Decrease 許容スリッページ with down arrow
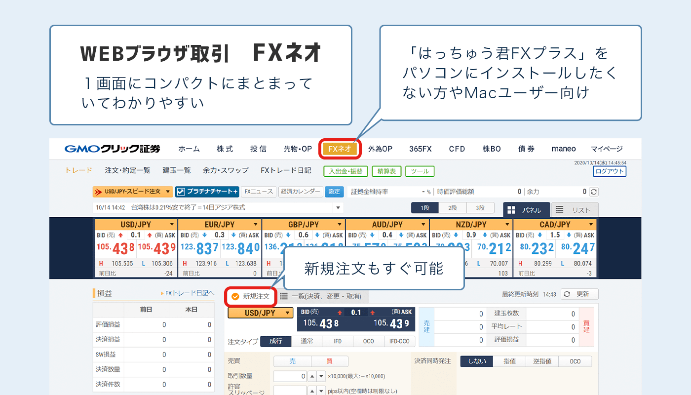 click(x=321, y=391)
